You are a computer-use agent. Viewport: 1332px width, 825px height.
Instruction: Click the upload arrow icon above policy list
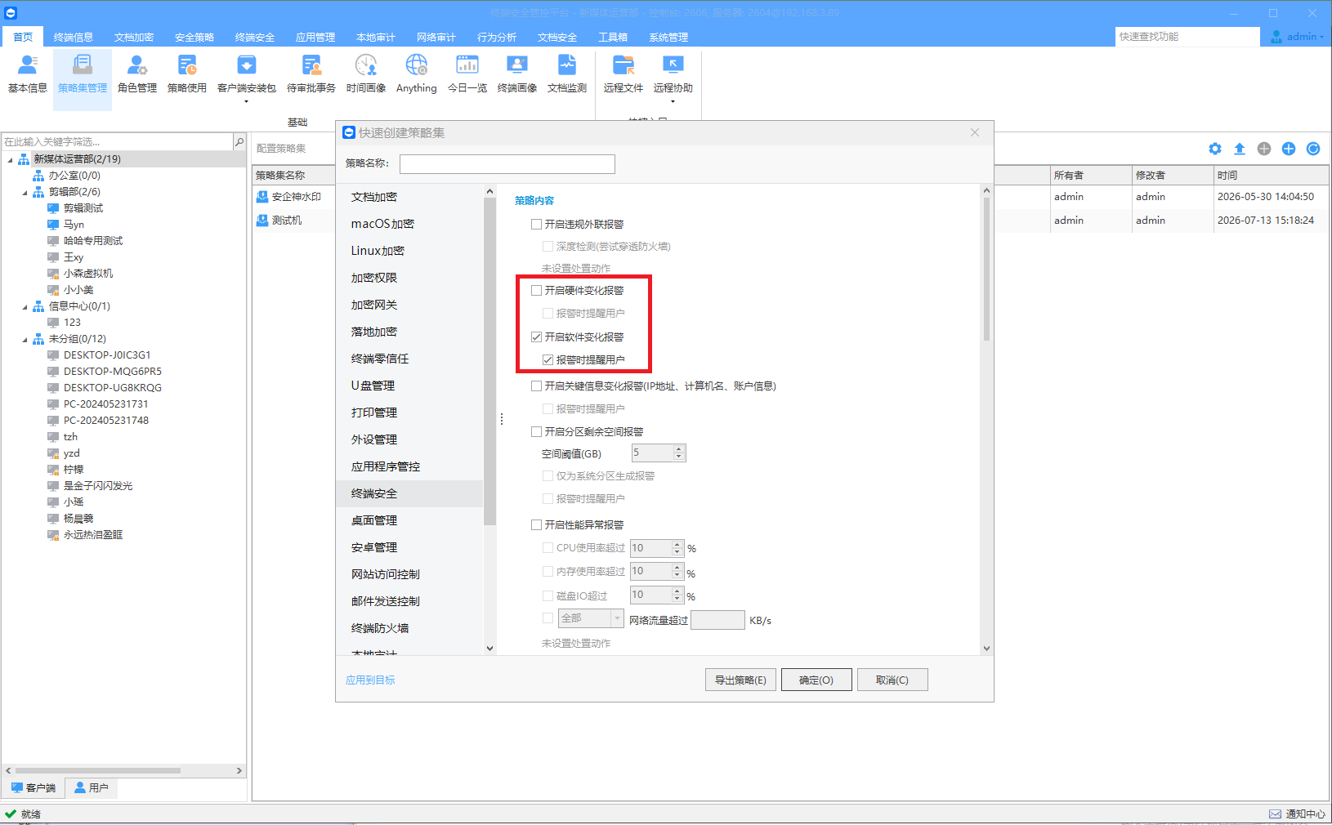1240,149
